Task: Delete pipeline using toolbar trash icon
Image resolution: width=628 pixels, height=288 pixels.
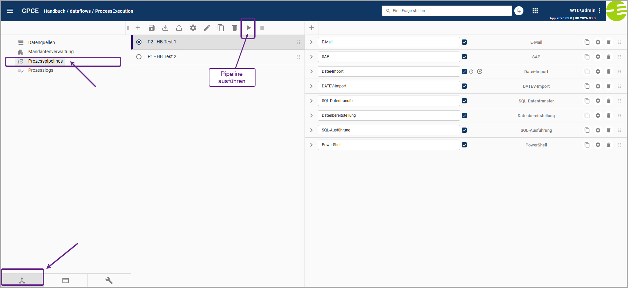Action: 235,28
